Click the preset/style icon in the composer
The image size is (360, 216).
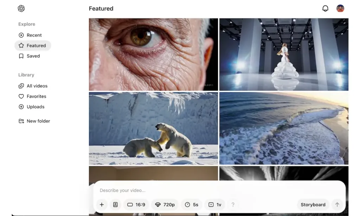click(115, 204)
